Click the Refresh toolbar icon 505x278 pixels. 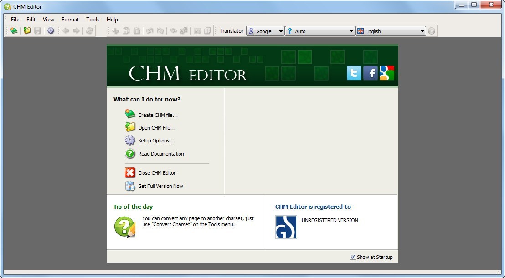click(x=89, y=31)
